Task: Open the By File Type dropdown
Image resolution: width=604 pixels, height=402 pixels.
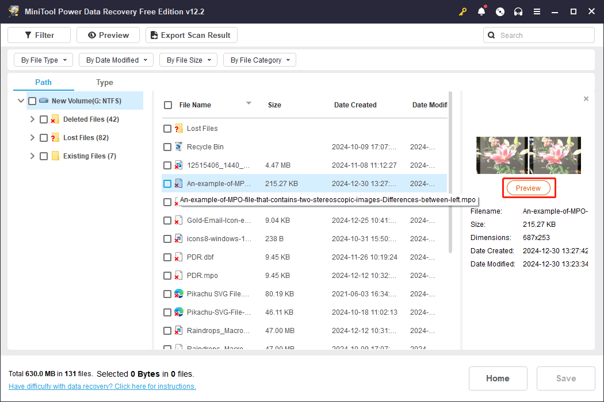Action: pyautogui.click(x=44, y=60)
